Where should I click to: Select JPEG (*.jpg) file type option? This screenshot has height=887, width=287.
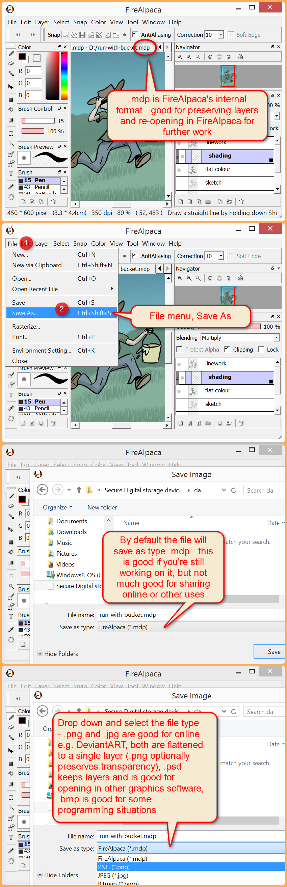click(x=191, y=875)
